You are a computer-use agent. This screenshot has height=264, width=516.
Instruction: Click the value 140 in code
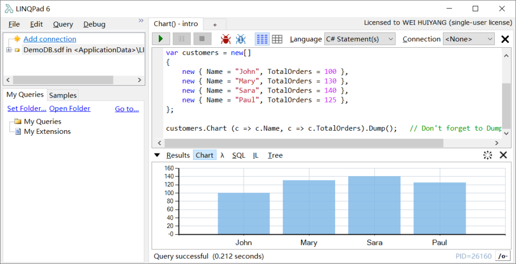pos(330,91)
